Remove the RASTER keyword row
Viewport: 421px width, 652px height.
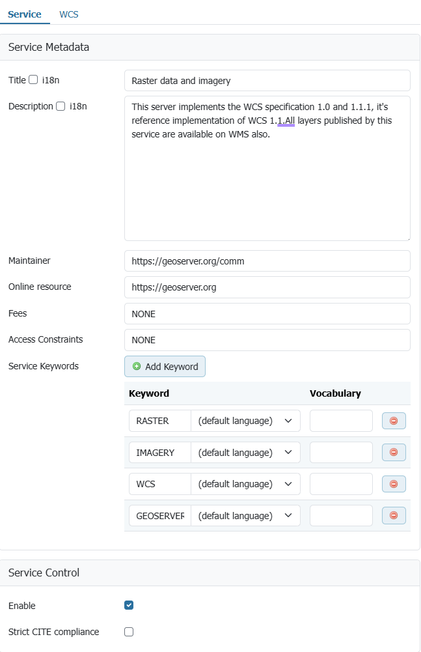394,421
